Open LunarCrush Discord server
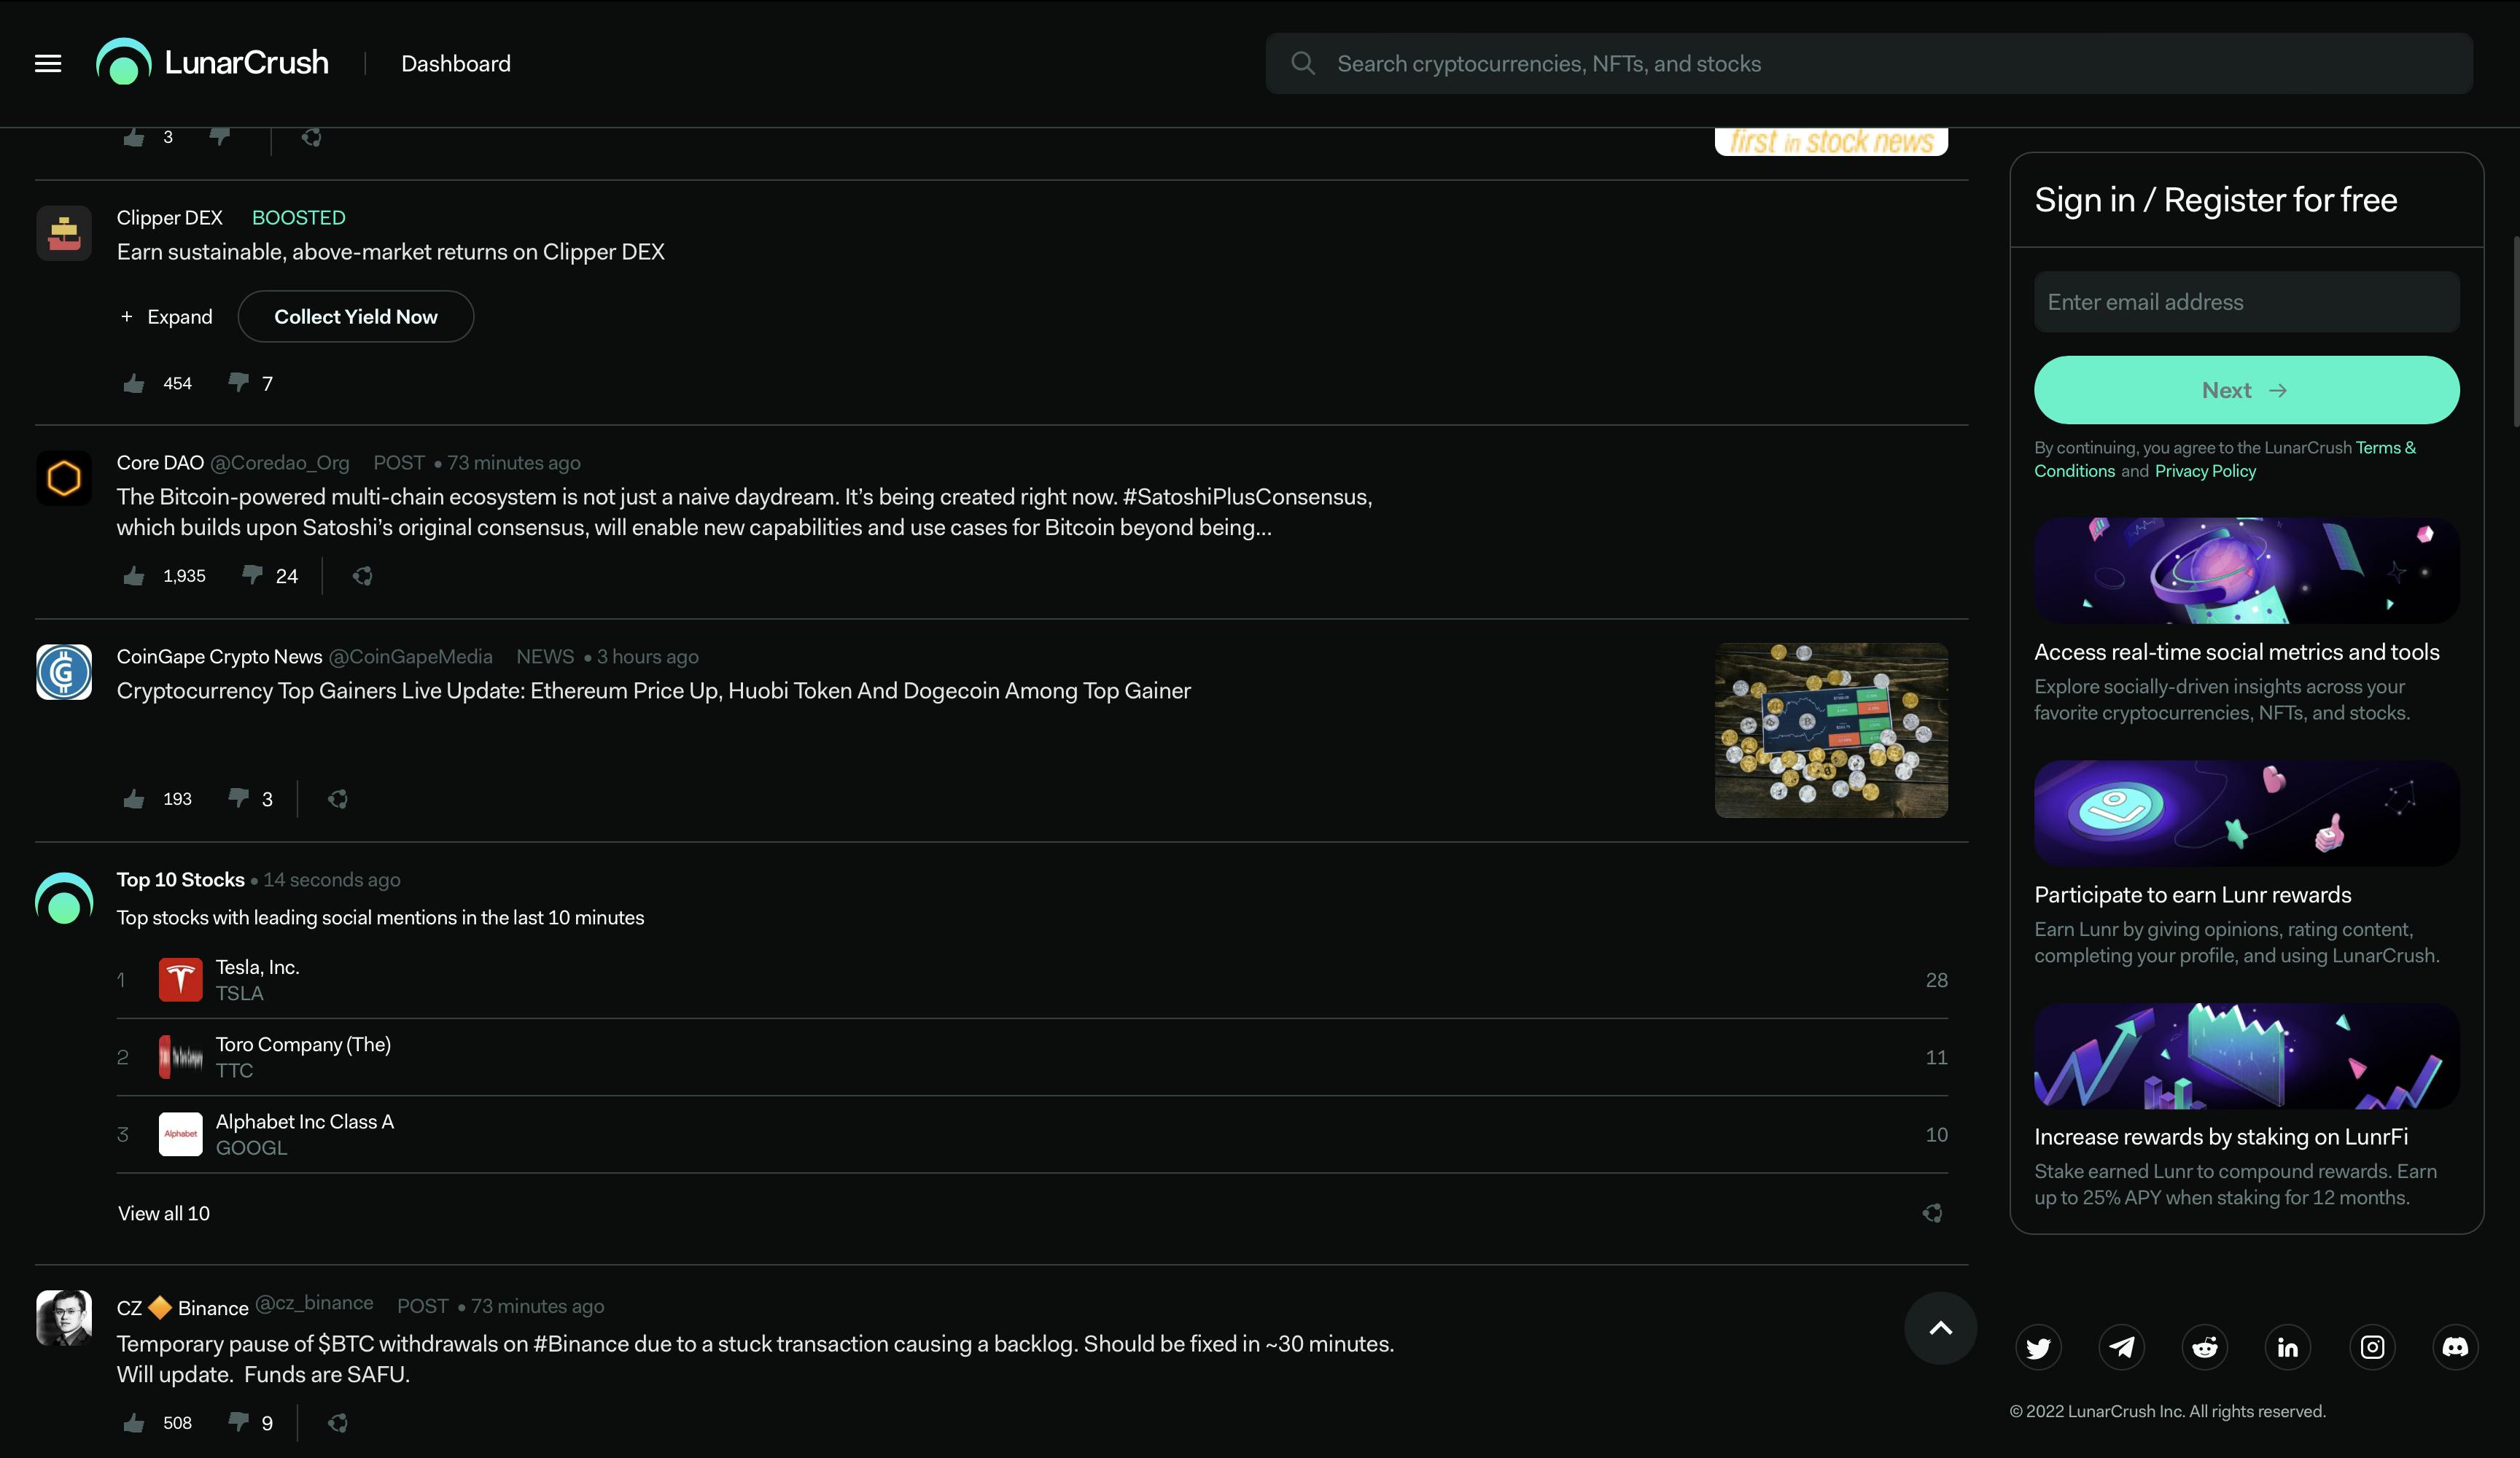The width and height of the screenshot is (2520, 1458). (x=2455, y=1347)
